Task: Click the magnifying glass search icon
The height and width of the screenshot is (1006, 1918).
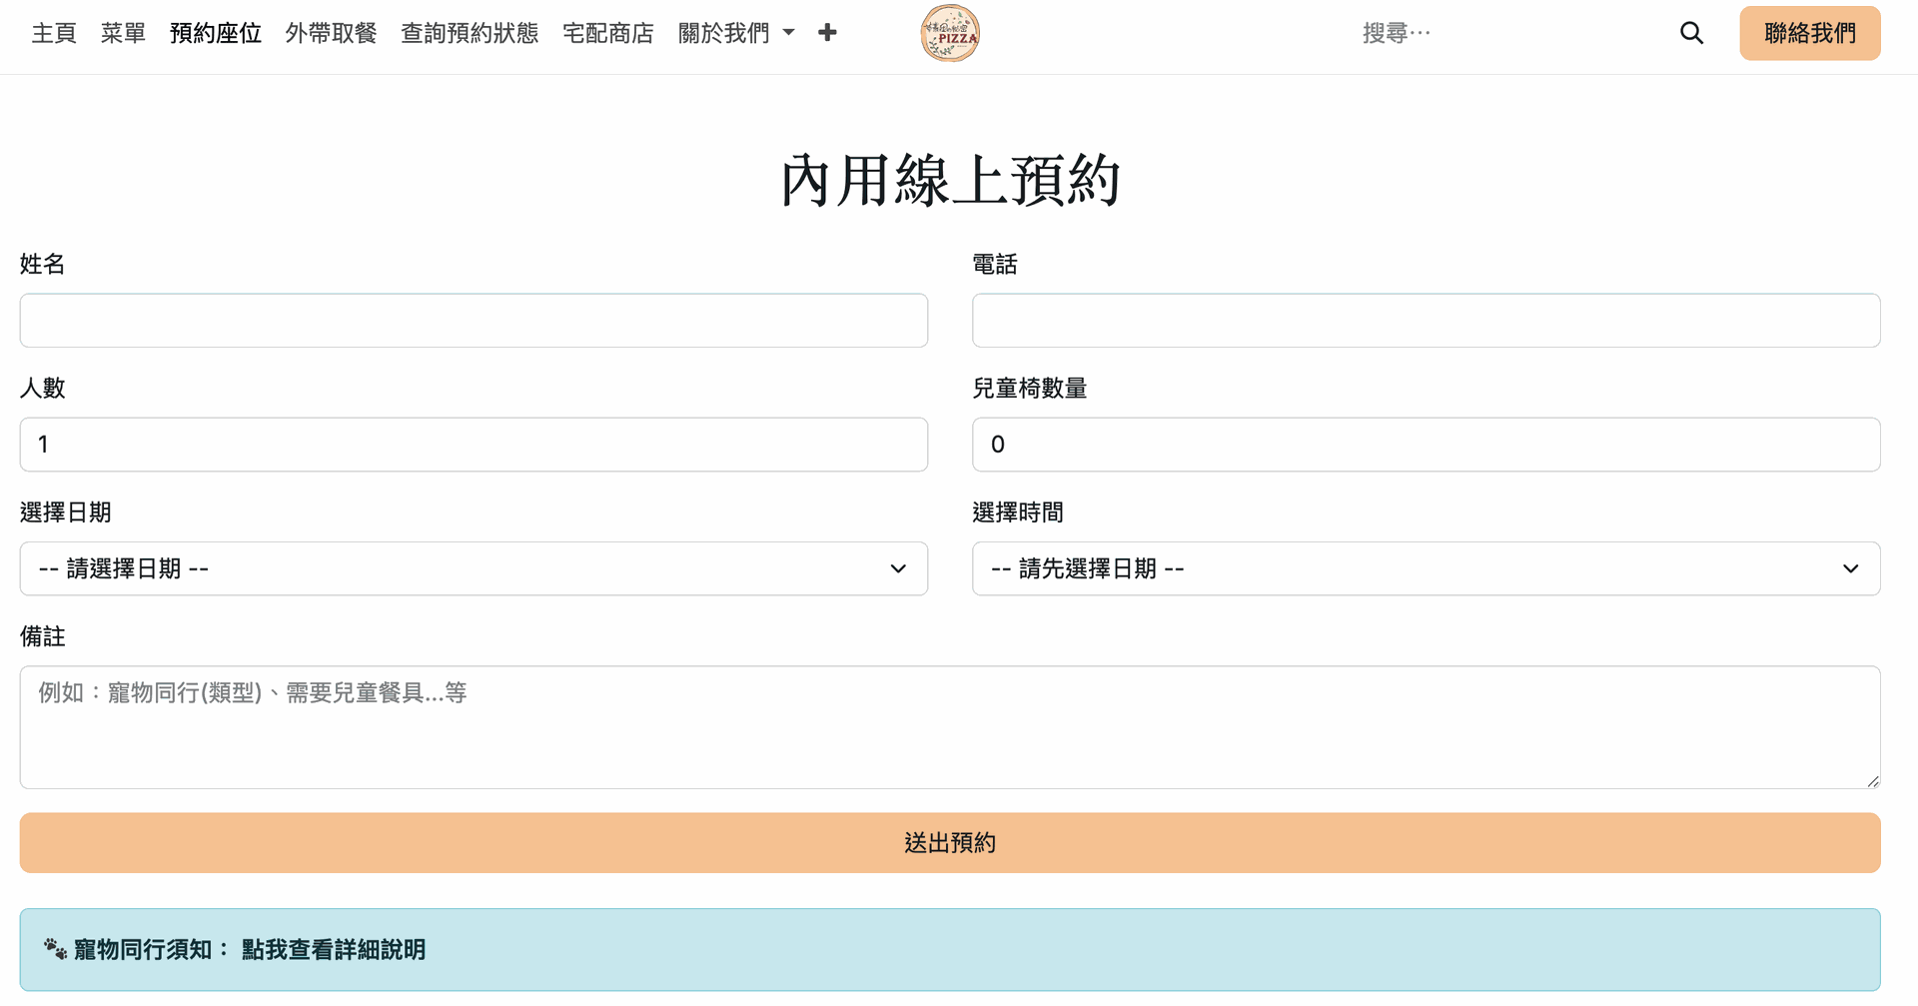Action: (x=1691, y=33)
